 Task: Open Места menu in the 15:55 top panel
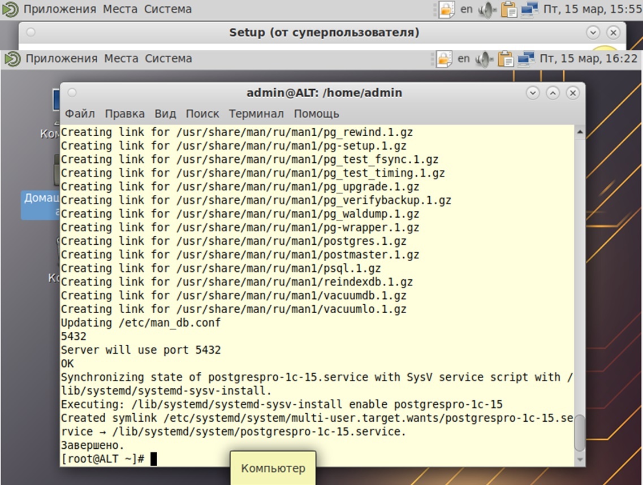tap(120, 9)
